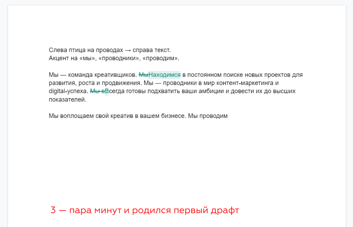The width and height of the screenshot is (353, 227).
Task: Click the suggested insertion "Находимся"
Action: click(164, 75)
